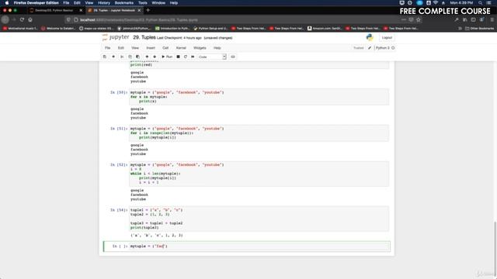Click the browser back button
Viewport: 497px width, 279px height.
point(5,19)
